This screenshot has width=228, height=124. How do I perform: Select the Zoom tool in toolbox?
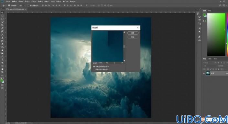point(2,72)
